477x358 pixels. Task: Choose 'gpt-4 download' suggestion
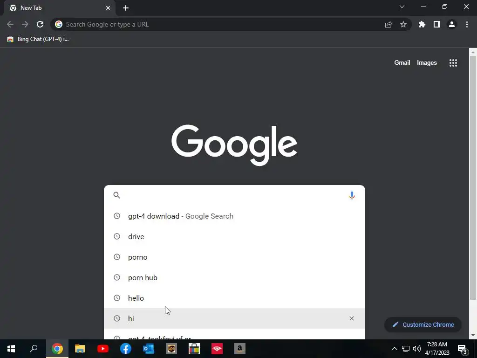(x=234, y=216)
